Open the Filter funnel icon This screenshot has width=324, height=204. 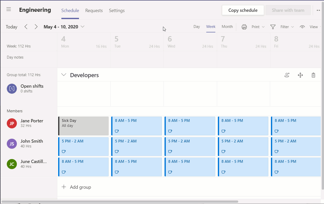[273, 27]
